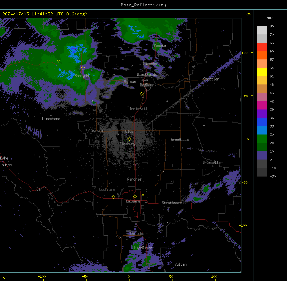Select the light blue legend swatch below 33
Image resolution: width=287 pixels, height=281 pixels.
coord(262,130)
